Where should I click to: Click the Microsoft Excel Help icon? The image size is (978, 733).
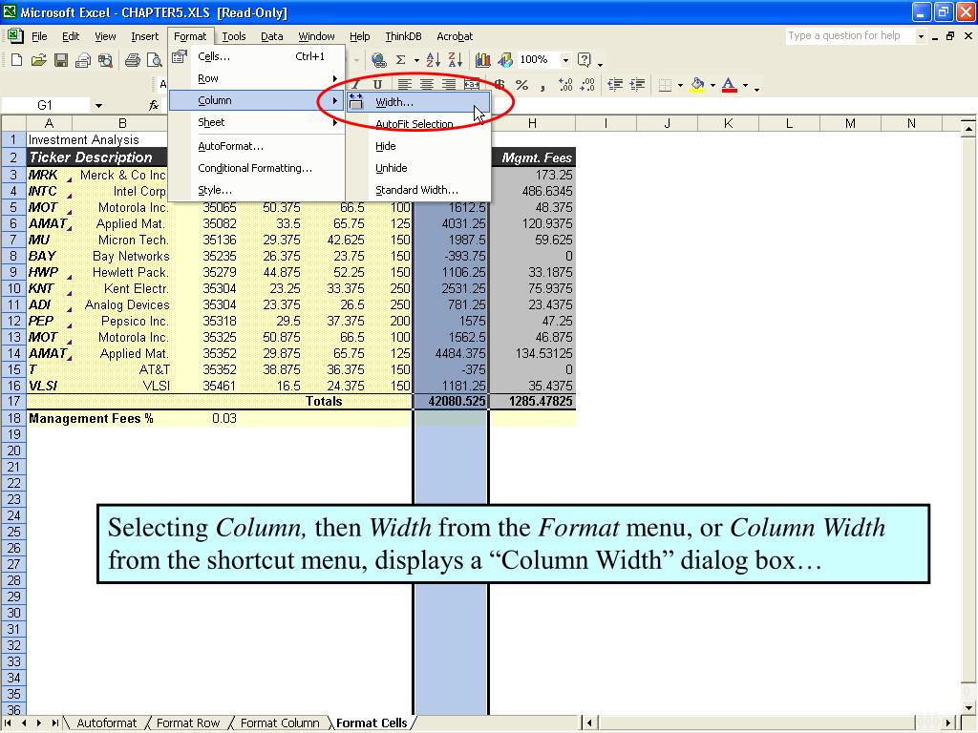pos(585,60)
